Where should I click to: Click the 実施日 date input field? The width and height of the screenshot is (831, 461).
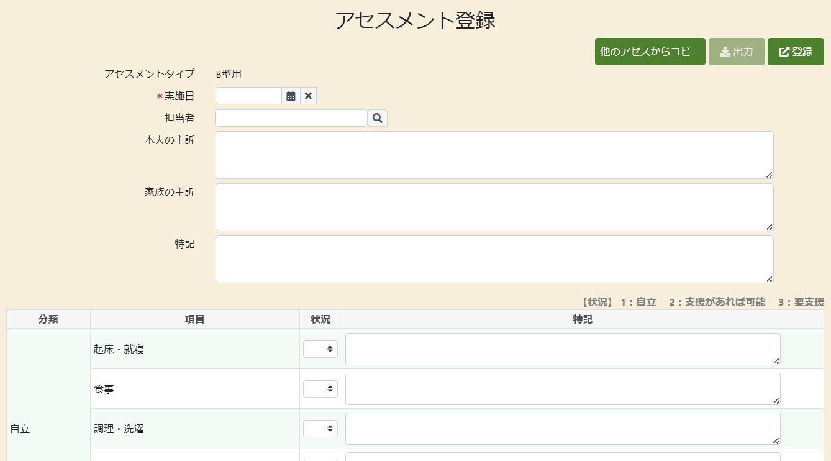(x=248, y=96)
